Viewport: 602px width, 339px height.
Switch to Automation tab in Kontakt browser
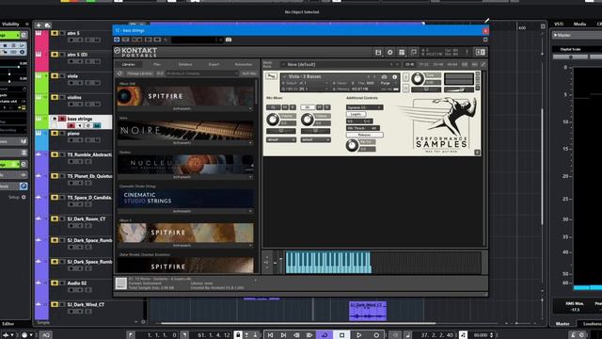(x=244, y=65)
